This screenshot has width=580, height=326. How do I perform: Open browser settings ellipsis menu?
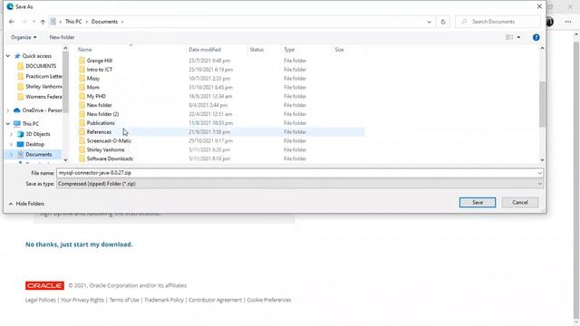[x=568, y=22]
